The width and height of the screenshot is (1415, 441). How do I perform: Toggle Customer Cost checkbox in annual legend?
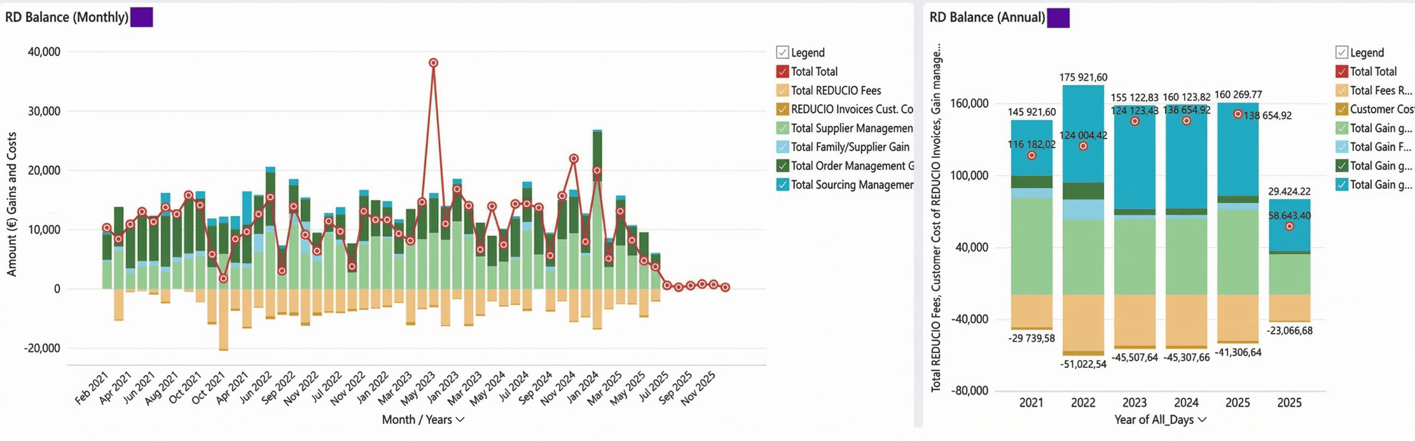(1341, 109)
